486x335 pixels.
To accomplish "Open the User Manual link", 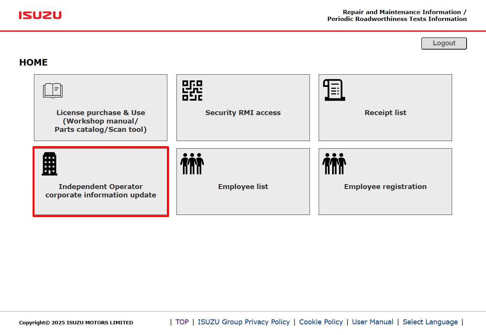I will coord(372,322).
